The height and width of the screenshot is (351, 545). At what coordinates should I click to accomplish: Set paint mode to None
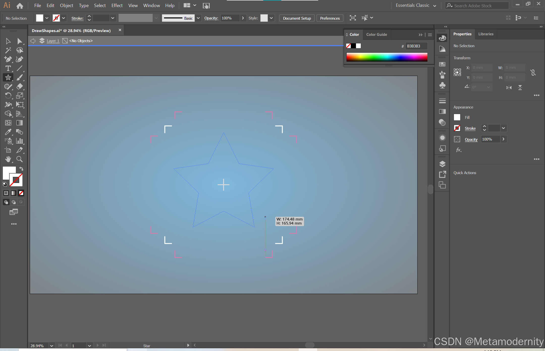click(21, 193)
